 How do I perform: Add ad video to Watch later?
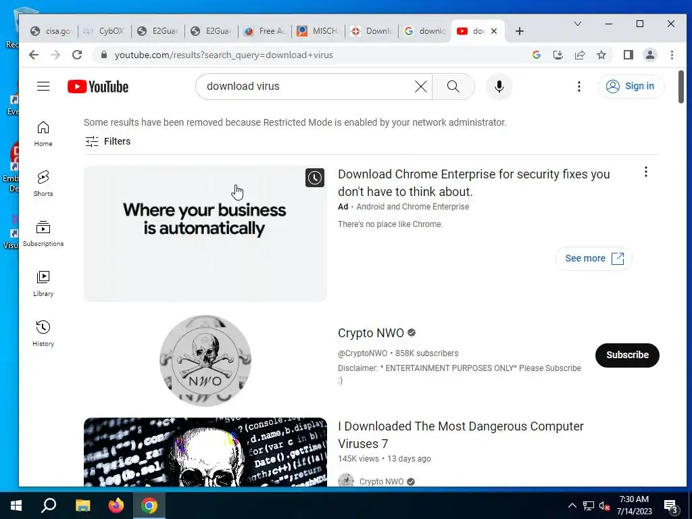click(315, 178)
